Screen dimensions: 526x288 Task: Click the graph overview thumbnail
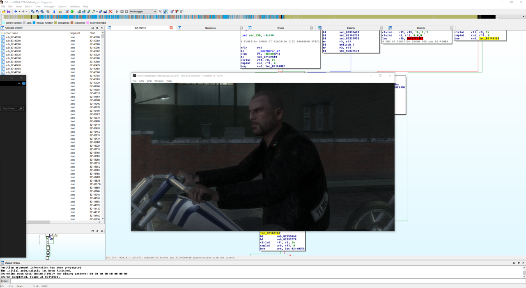point(49,246)
